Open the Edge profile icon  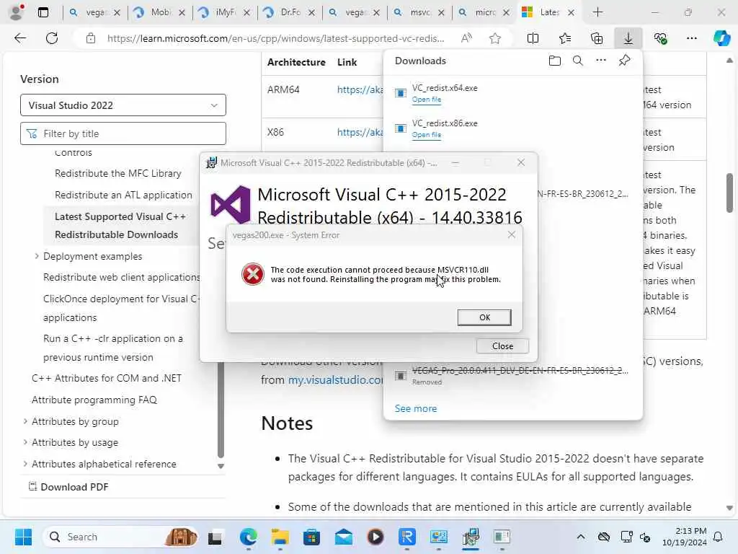[17, 12]
